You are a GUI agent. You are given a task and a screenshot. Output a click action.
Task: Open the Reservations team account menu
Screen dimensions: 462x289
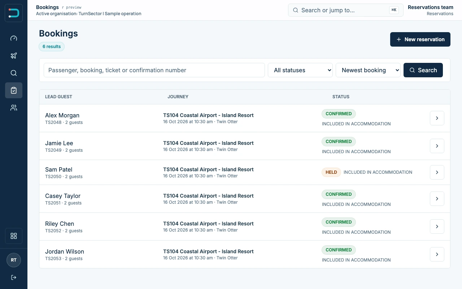point(431,10)
